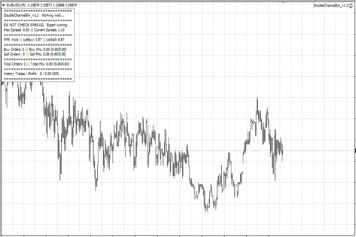
Task: Click the Sell Orders info line
Action: pyautogui.click(x=35, y=54)
